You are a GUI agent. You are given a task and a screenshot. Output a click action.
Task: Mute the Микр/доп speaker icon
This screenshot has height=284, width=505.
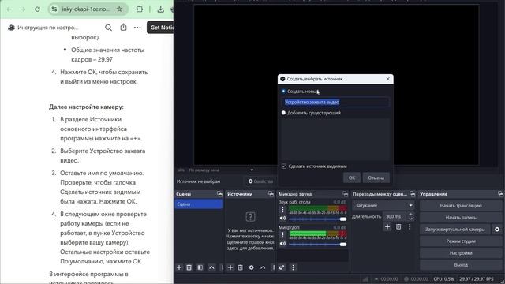282,244
